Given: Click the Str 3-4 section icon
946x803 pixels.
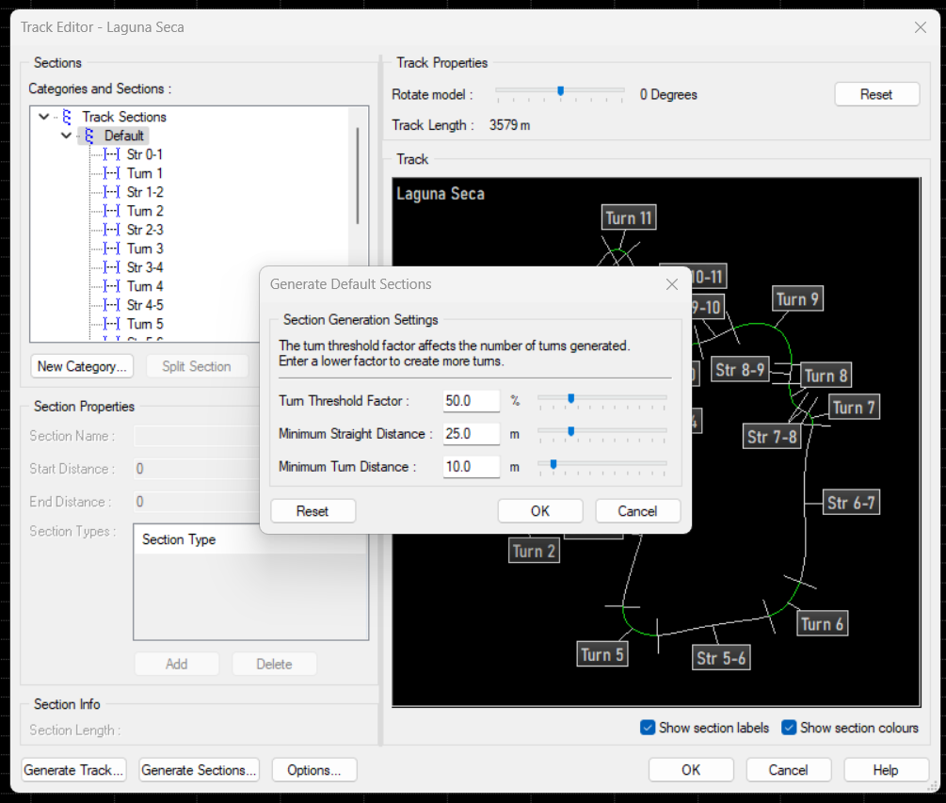Looking at the screenshot, I should (x=112, y=267).
